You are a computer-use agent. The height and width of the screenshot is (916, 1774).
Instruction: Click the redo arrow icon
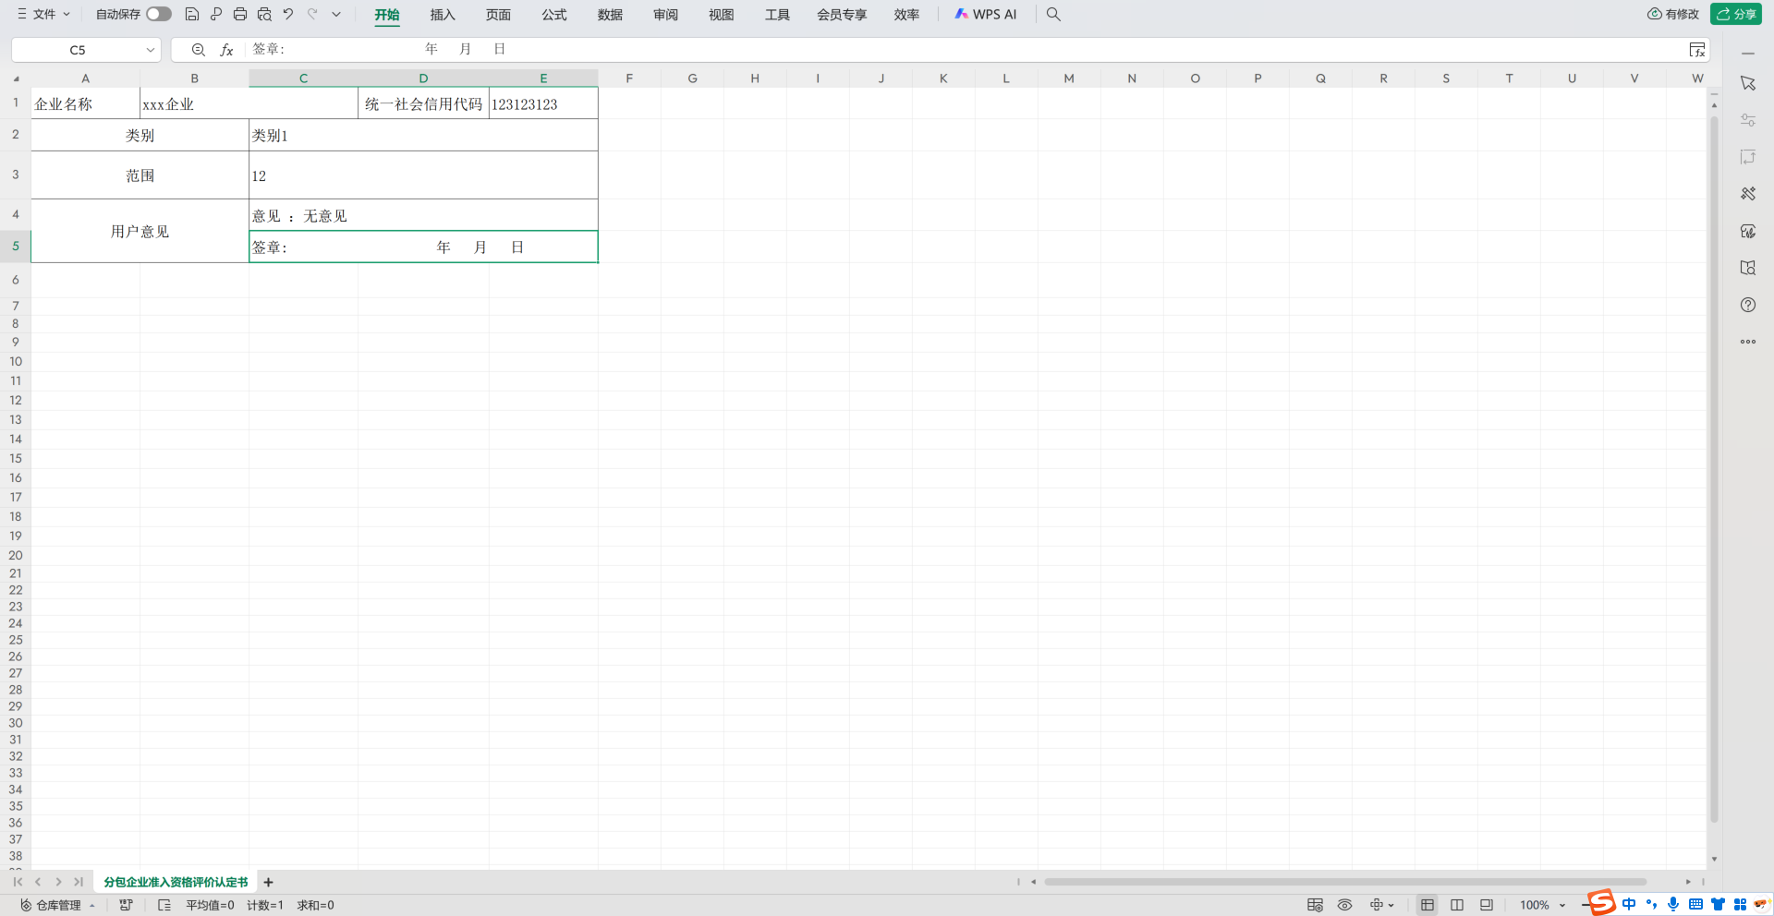[312, 14]
